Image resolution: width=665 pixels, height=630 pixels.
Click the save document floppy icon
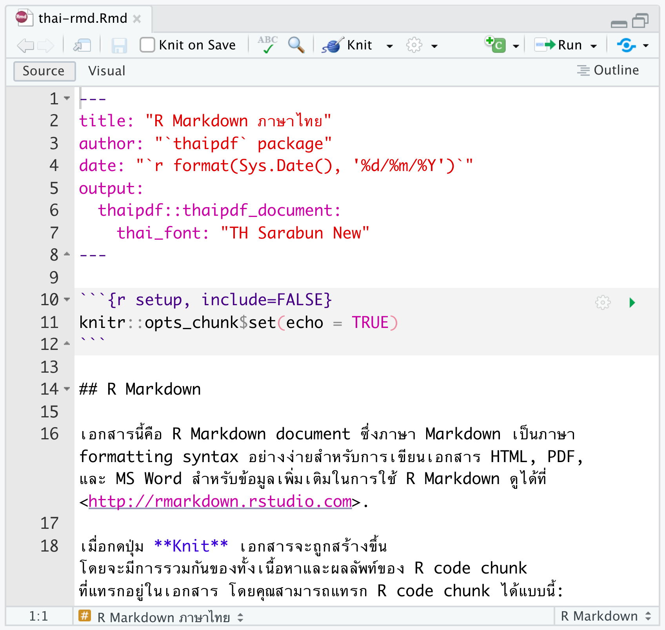tap(119, 46)
